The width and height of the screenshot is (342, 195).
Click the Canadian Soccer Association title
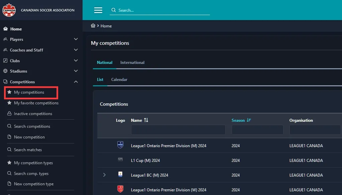coord(47,10)
